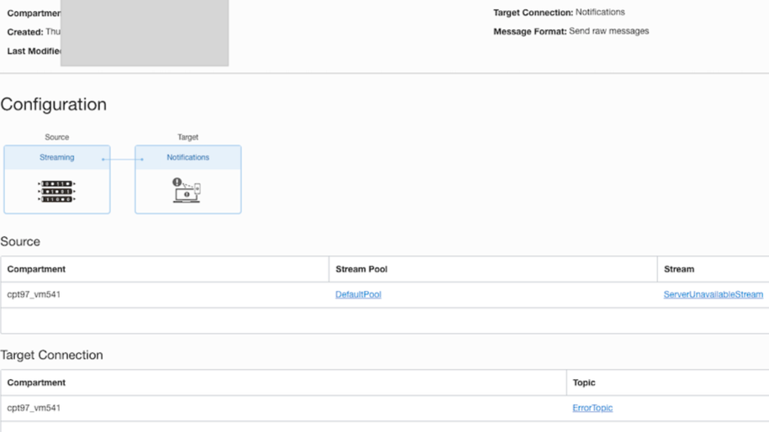Click the Configuration section heading

pyautogui.click(x=54, y=104)
